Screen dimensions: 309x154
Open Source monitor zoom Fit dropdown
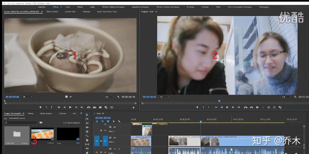click(27, 97)
